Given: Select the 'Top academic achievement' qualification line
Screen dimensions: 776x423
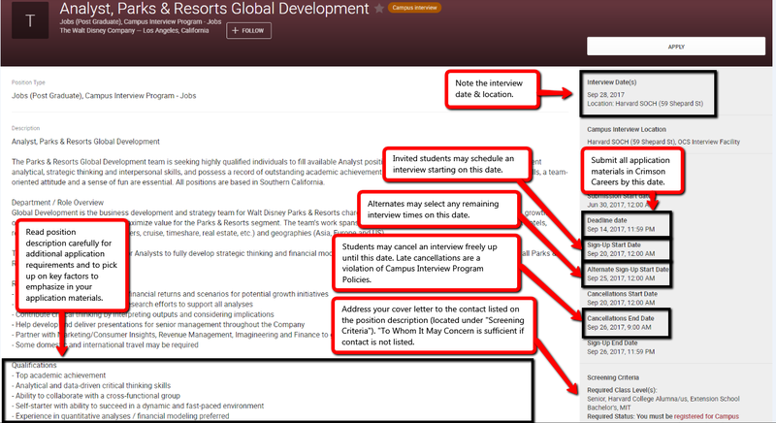Looking at the screenshot, I should (58, 375).
